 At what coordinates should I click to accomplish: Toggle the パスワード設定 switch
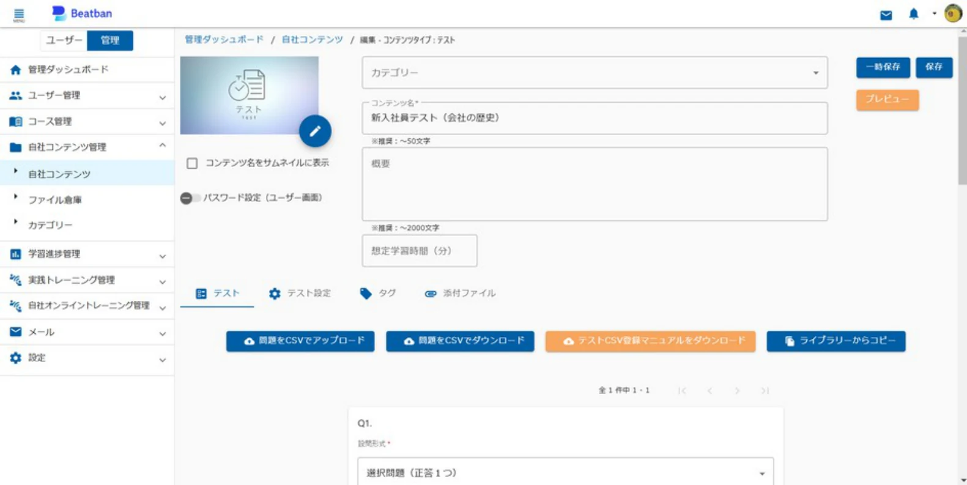(190, 198)
